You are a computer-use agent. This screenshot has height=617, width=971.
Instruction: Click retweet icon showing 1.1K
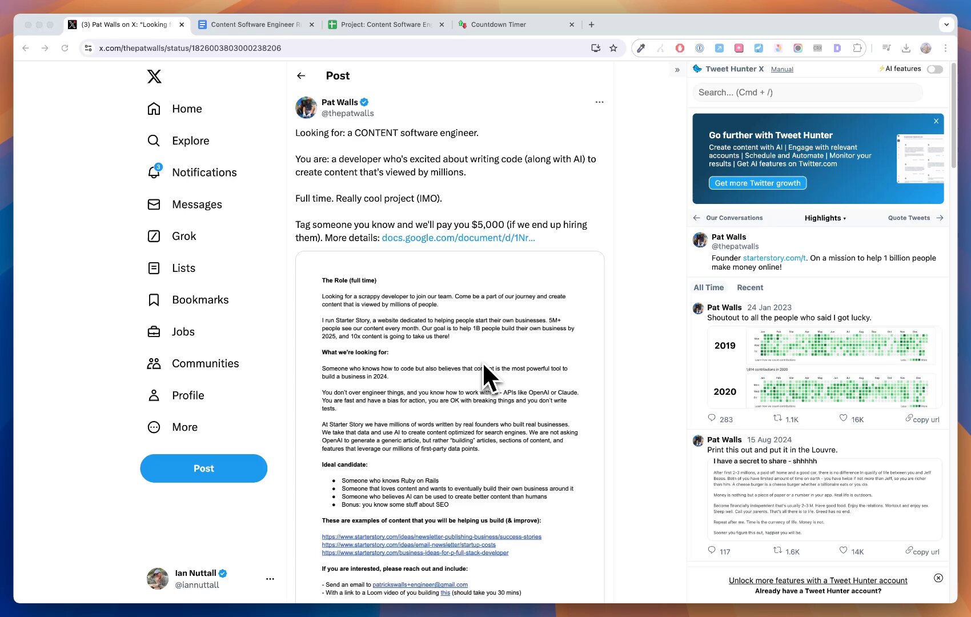[x=777, y=418]
